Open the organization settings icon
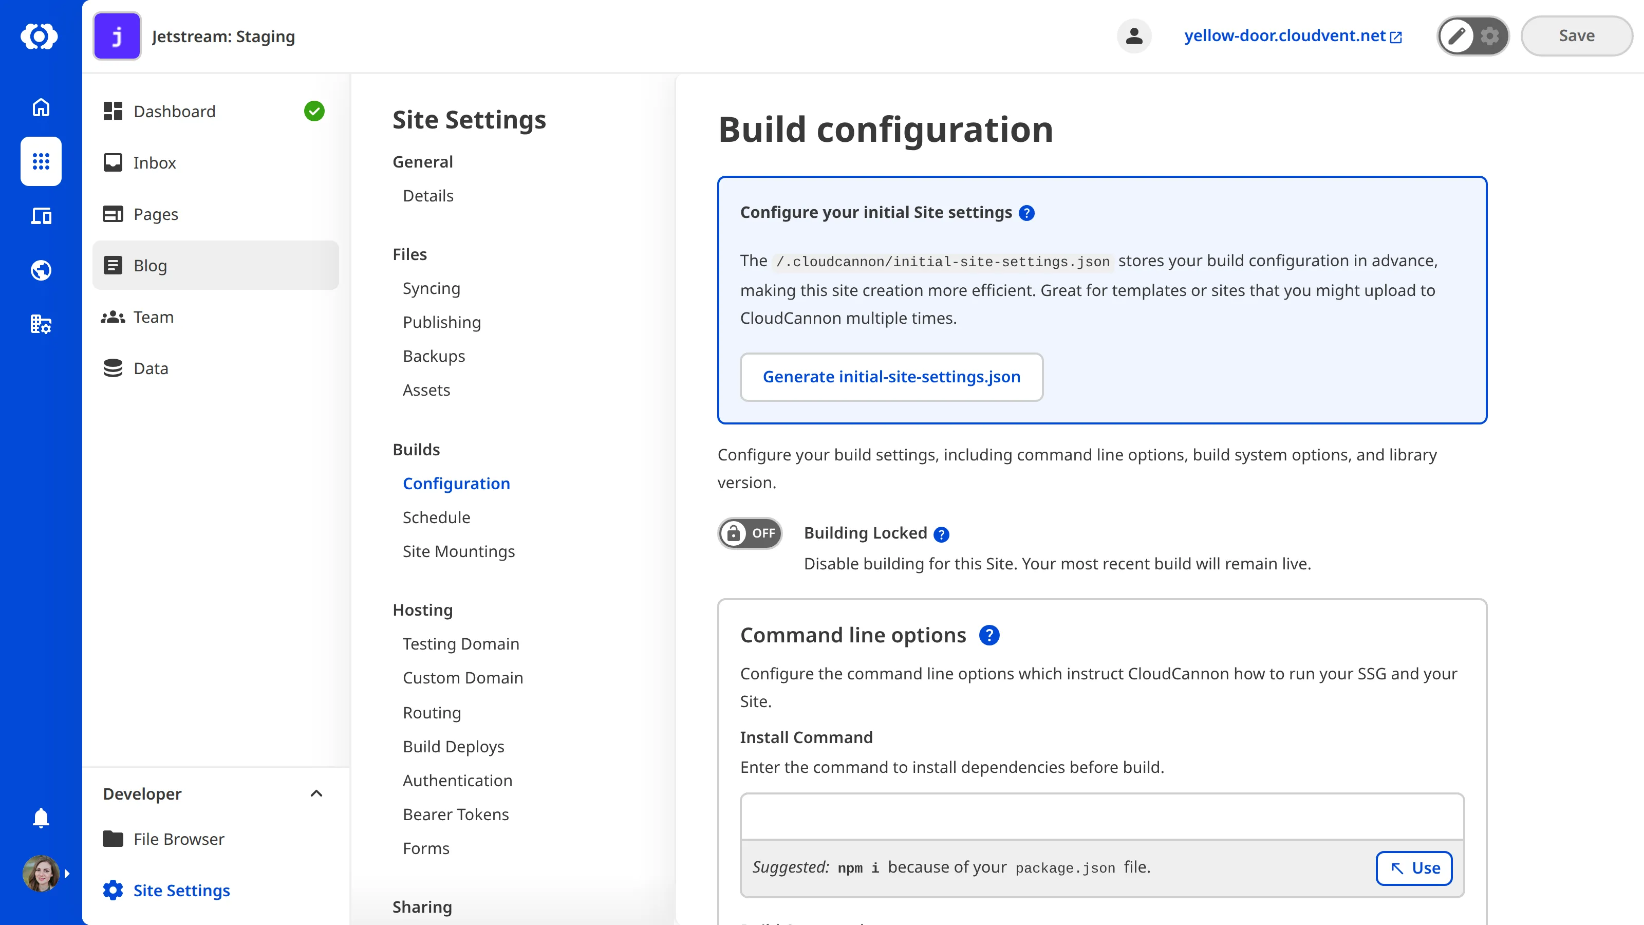 coord(40,324)
